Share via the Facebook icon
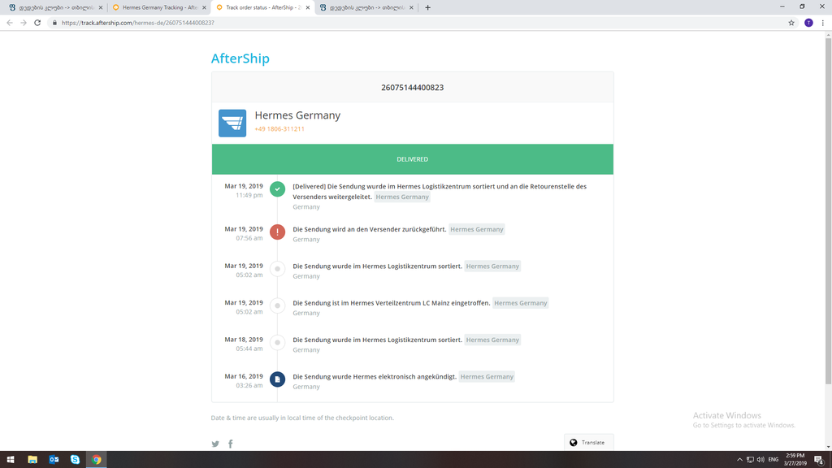832x468 pixels. click(230, 444)
